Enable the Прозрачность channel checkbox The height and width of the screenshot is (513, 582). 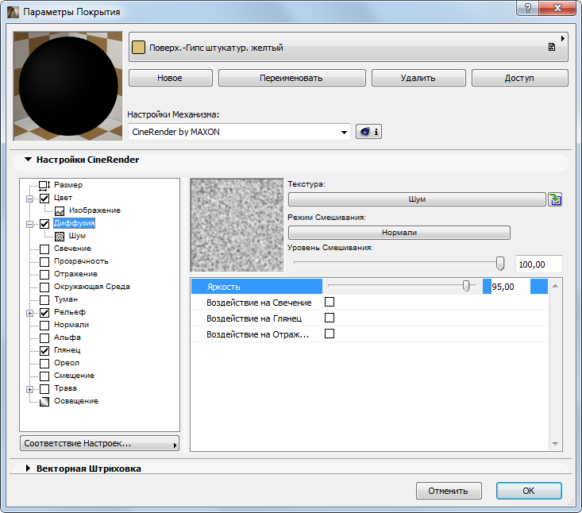[44, 262]
